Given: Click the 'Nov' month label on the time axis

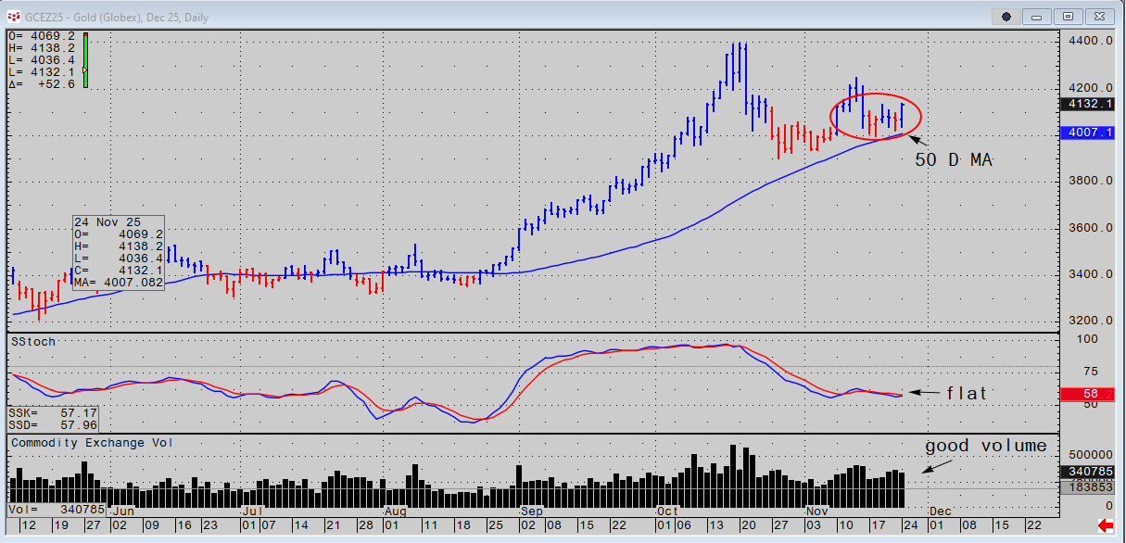Looking at the screenshot, I should [817, 511].
